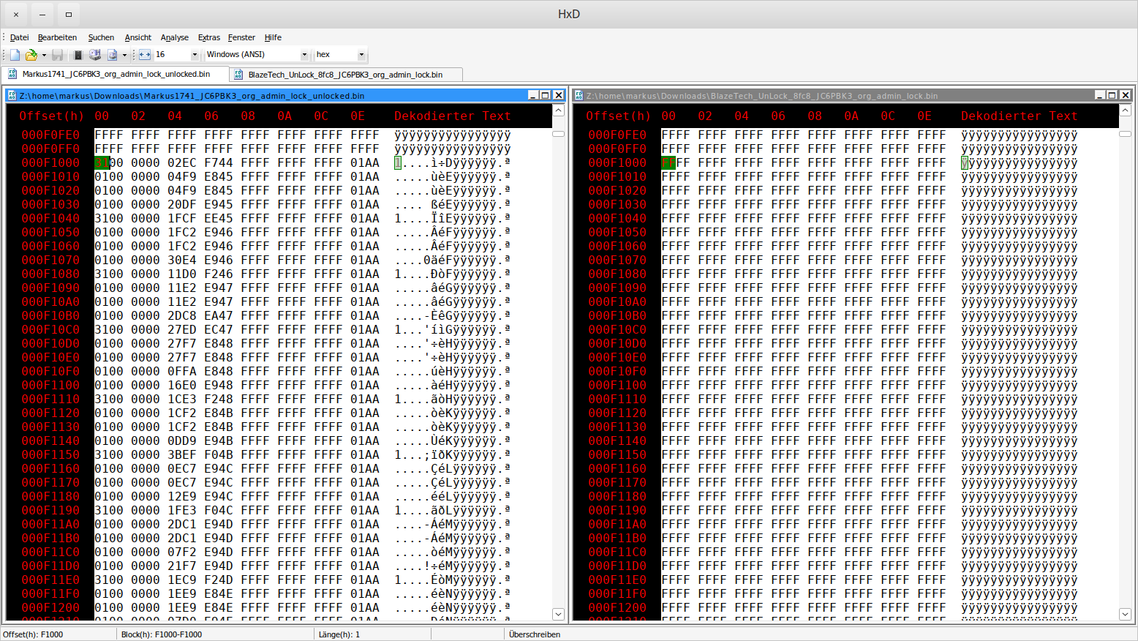Click column header 06 in the BlazeTech window
The image size is (1138, 641).
[x=778, y=116]
